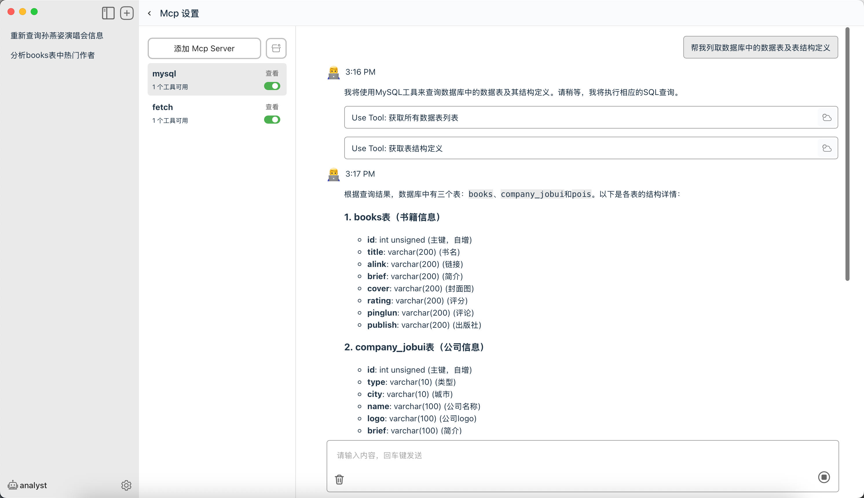The image size is (864, 498).
Task: Disable the mysql server toggle
Action: tap(272, 86)
